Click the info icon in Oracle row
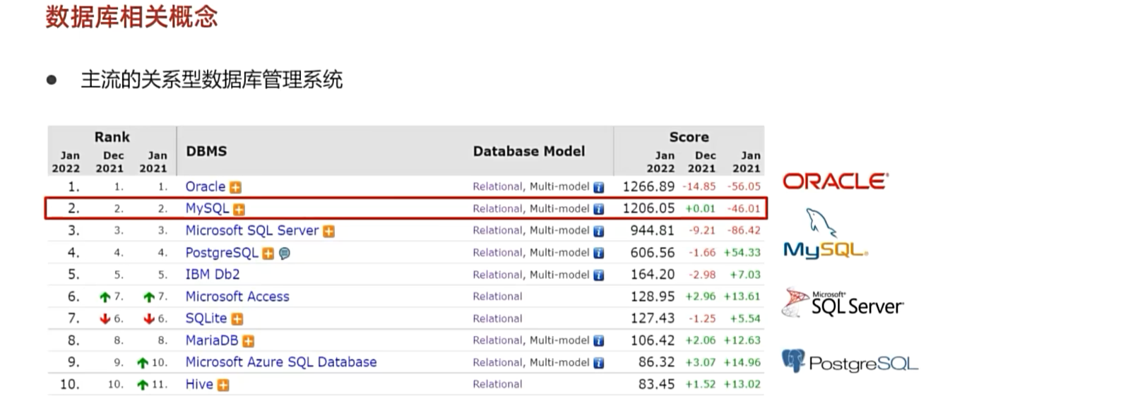Screen dimensions: 1121x413 click(599, 187)
